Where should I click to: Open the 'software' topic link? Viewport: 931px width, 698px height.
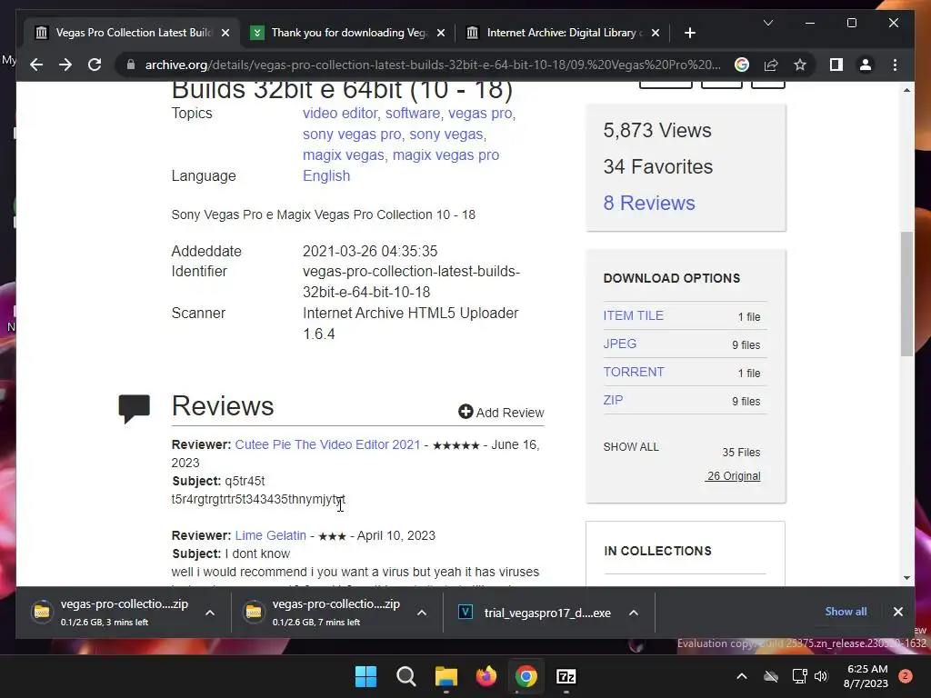[x=413, y=113]
